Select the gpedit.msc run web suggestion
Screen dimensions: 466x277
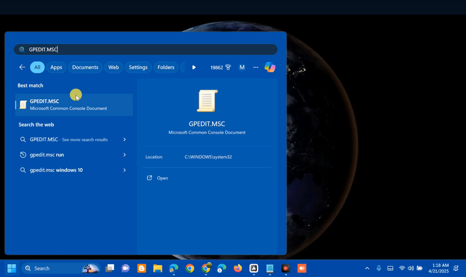[x=68, y=155]
